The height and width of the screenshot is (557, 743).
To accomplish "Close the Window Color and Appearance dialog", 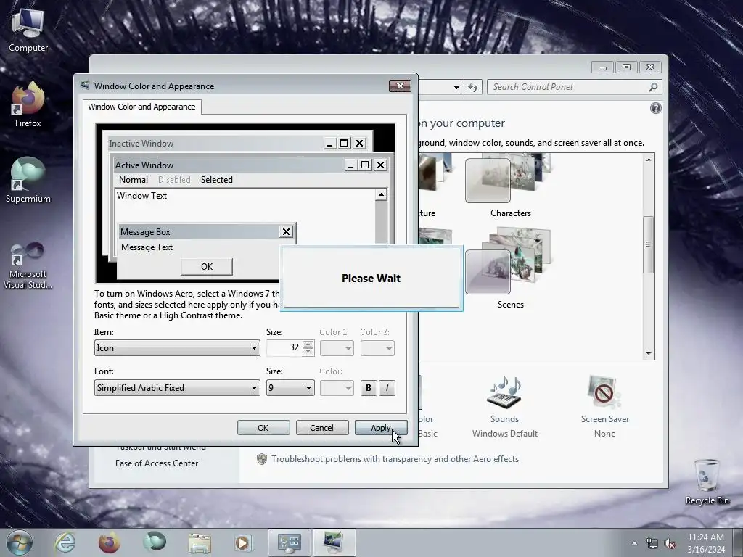I will (400, 86).
